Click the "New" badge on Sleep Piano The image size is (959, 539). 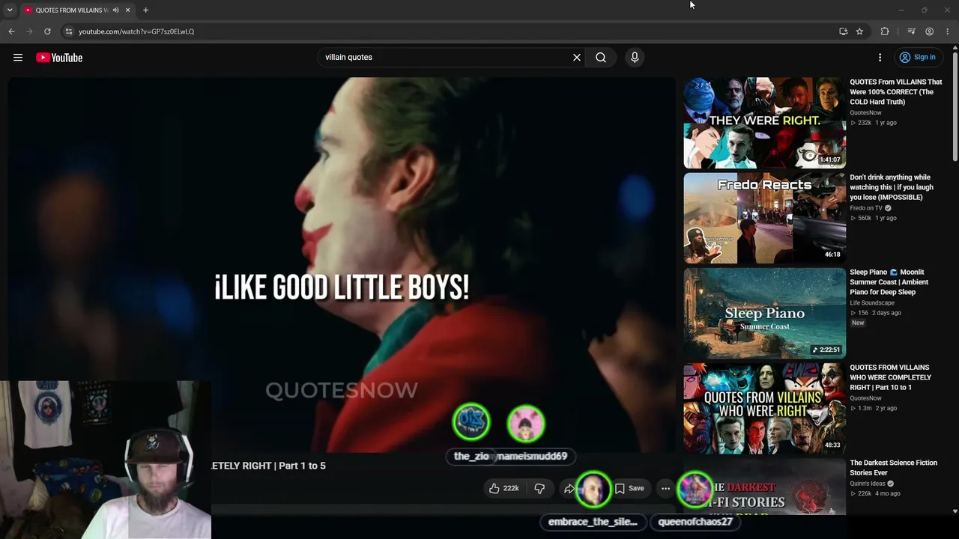coord(858,323)
